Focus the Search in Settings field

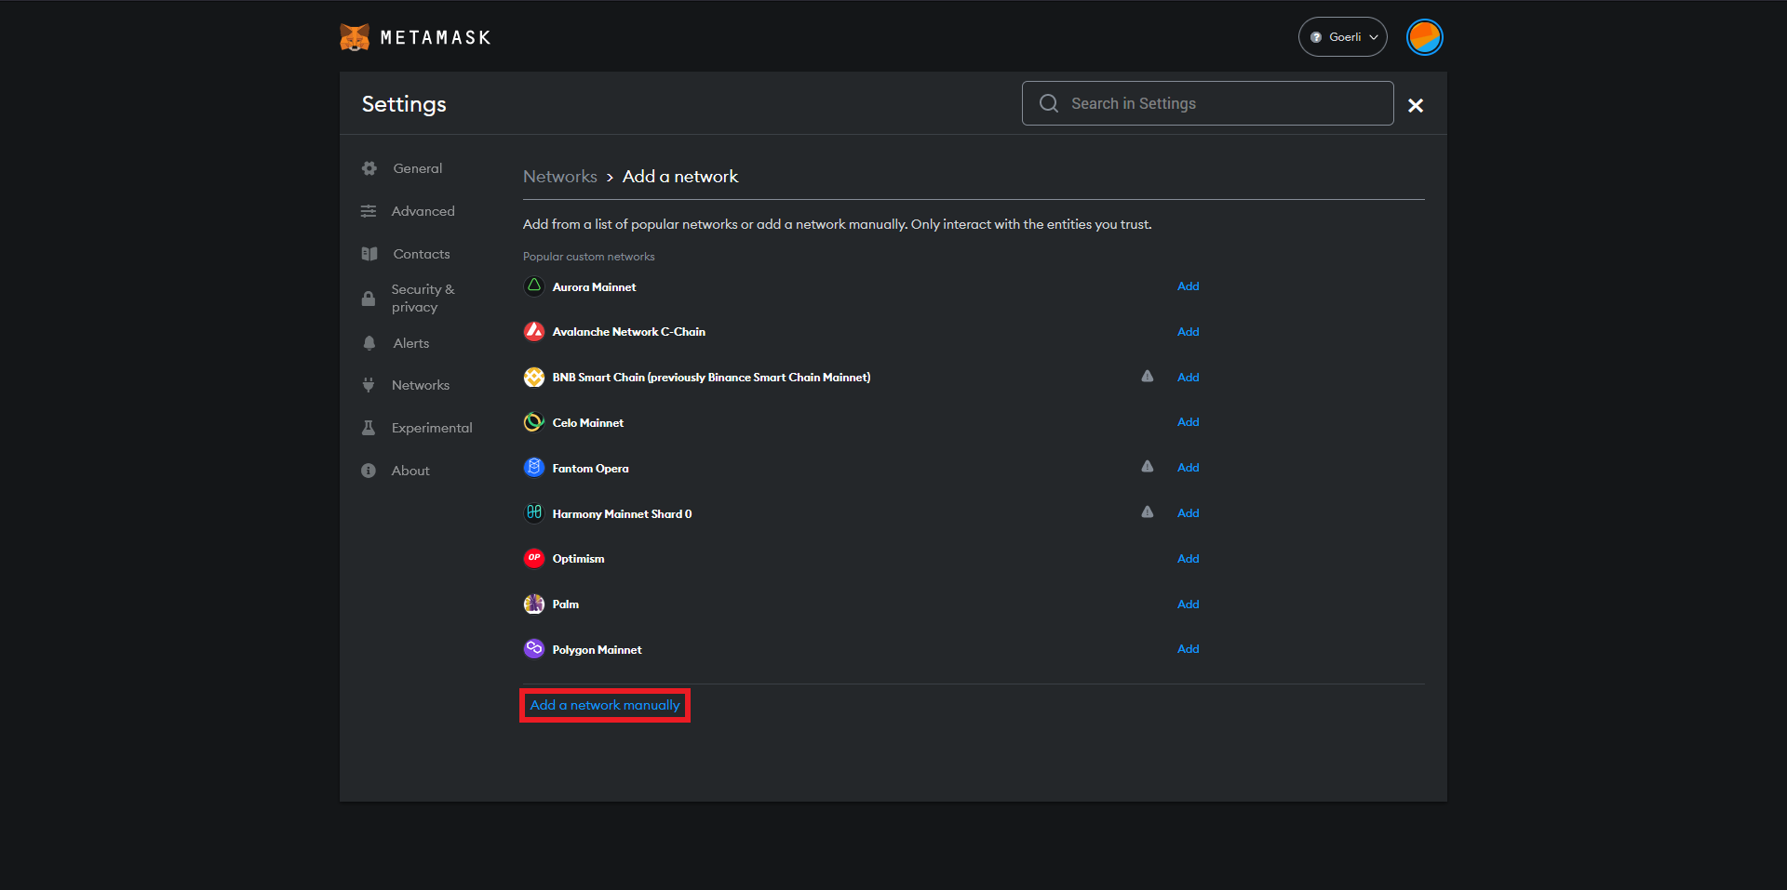tap(1219, 103)
